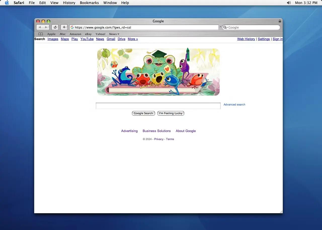Switch to Google Images search
Viewport: 322px width, 230px height.
(x=53, y=39)
